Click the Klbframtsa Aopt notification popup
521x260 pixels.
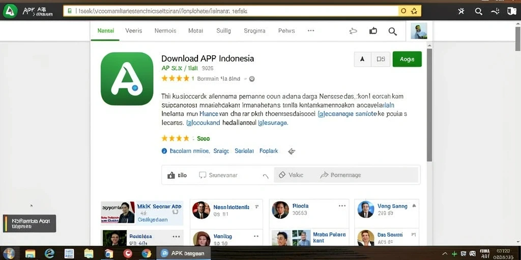(x=30, y=223)
